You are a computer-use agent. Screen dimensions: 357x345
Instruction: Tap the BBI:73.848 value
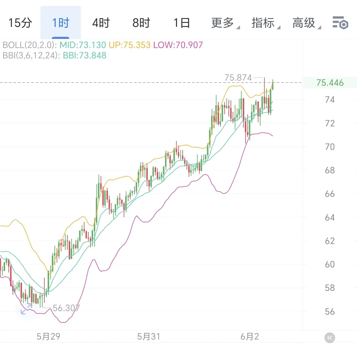84,56
